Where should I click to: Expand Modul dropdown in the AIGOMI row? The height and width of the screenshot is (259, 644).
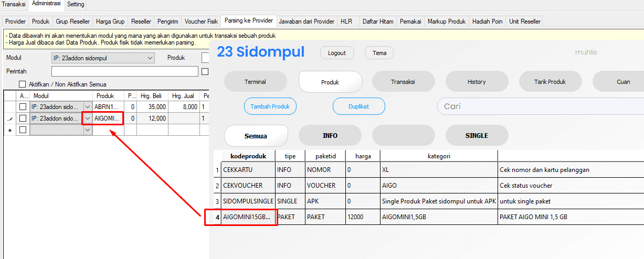88,118
